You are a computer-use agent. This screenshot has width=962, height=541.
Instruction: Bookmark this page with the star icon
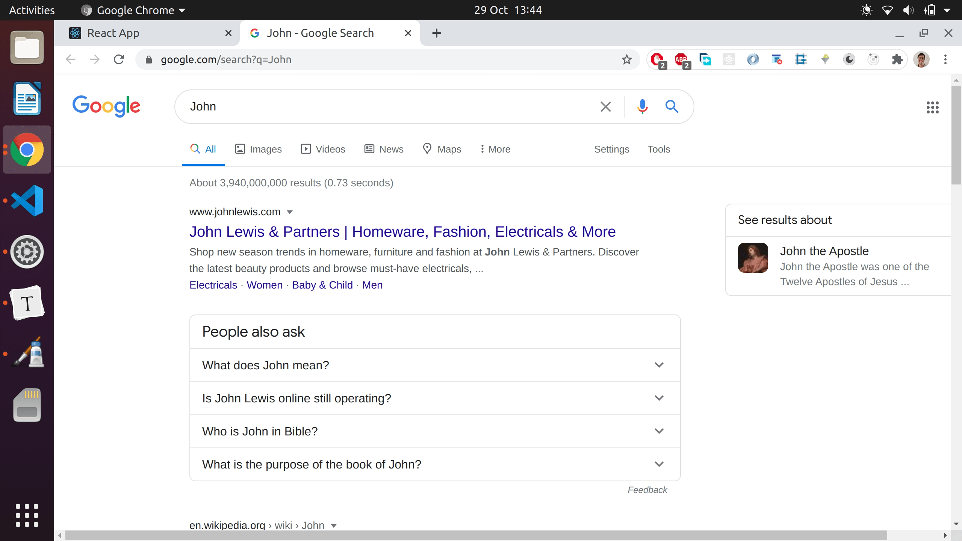pos(626,59)
